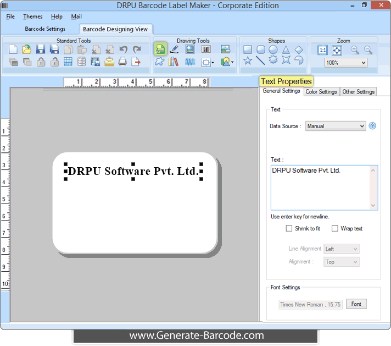Screen dimensions: 391x346
Task: Open the Themes menu
Action: 33,17
